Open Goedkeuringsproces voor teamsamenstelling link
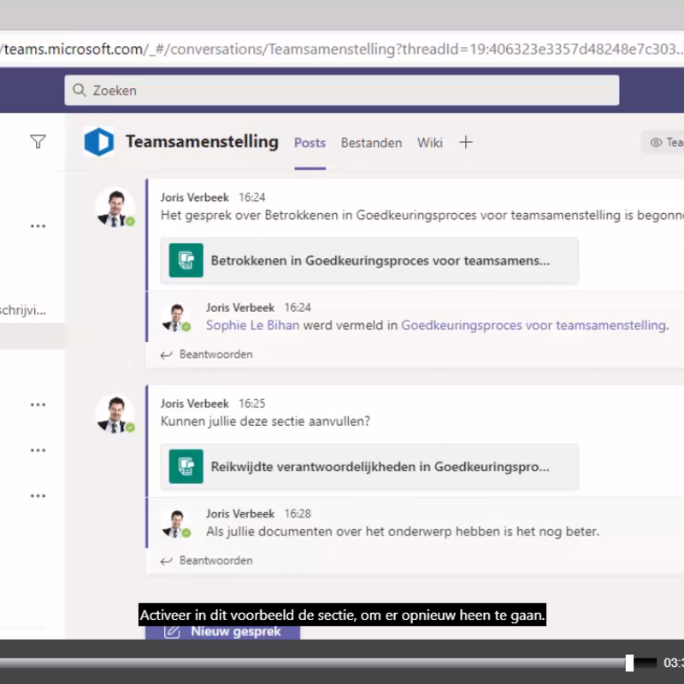 (x=534, y=325)
